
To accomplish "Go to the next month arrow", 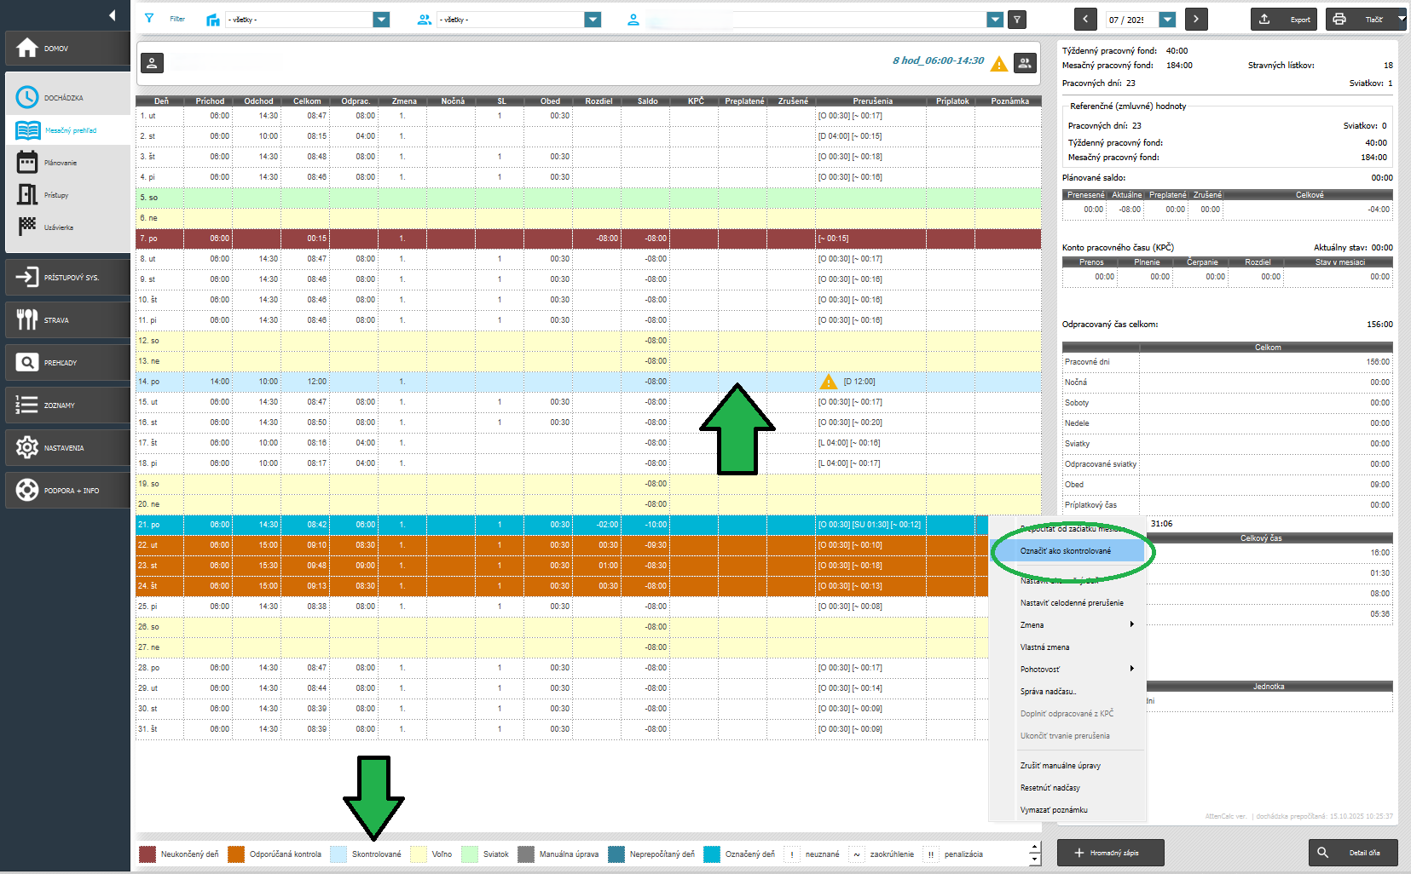I will point(1196,19).
